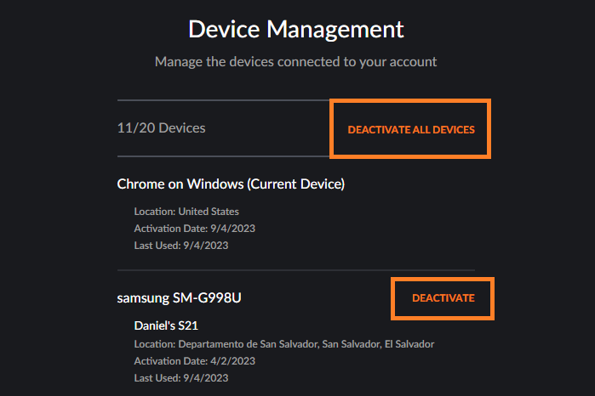595x396 pixels.
Task: Select the samsung SM-G998U device name
Action: pyautogui.click(x=179, y=298)
